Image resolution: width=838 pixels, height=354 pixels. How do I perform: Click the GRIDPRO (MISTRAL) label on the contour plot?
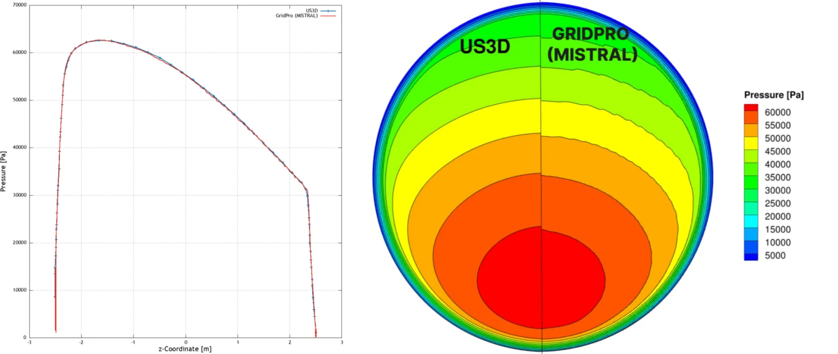tap(592, 44)
